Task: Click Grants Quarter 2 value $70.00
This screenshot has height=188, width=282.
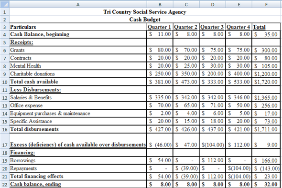Action: 186,50
